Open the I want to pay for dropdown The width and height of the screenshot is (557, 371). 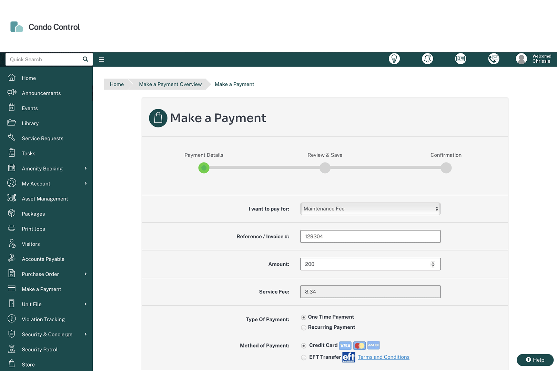370,208
